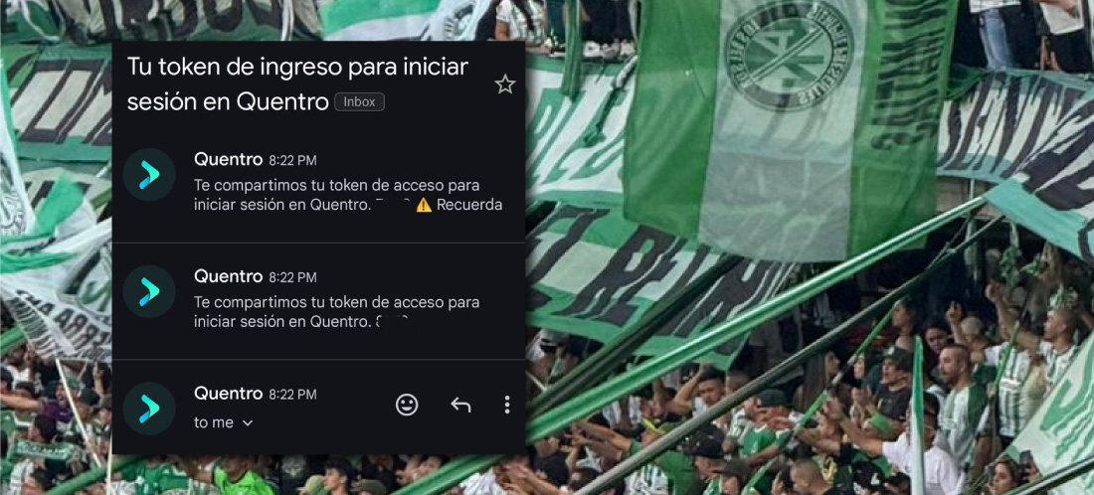Click the Inbox label tag
Image resolution: width=1094 pixels, height=495 pixels.
[359, 101]
